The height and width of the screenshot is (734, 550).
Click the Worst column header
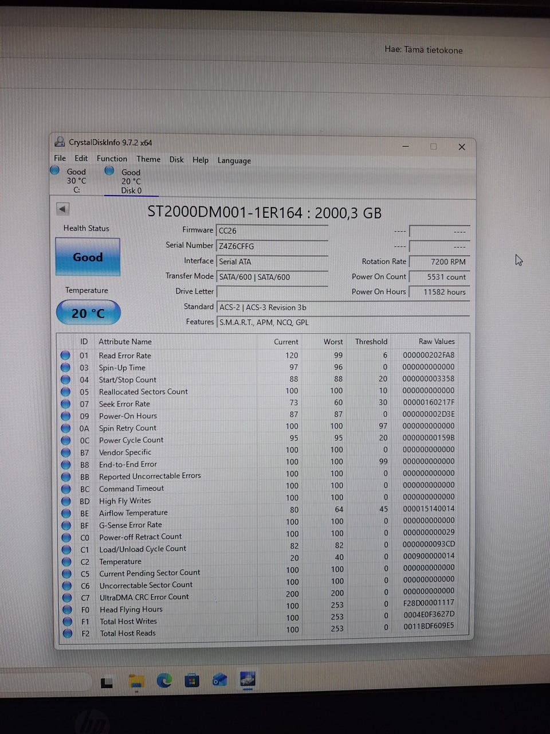click(x=333, y=341)
